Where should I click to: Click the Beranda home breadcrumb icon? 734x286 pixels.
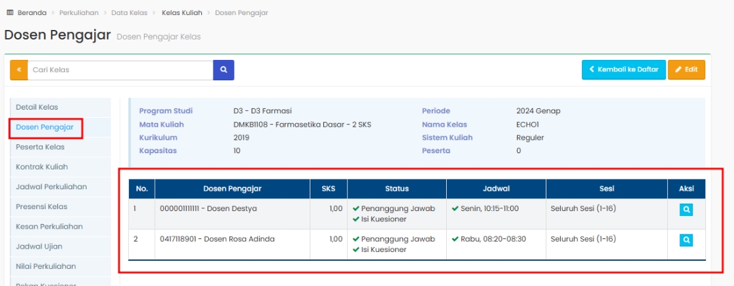click(10, 13)
